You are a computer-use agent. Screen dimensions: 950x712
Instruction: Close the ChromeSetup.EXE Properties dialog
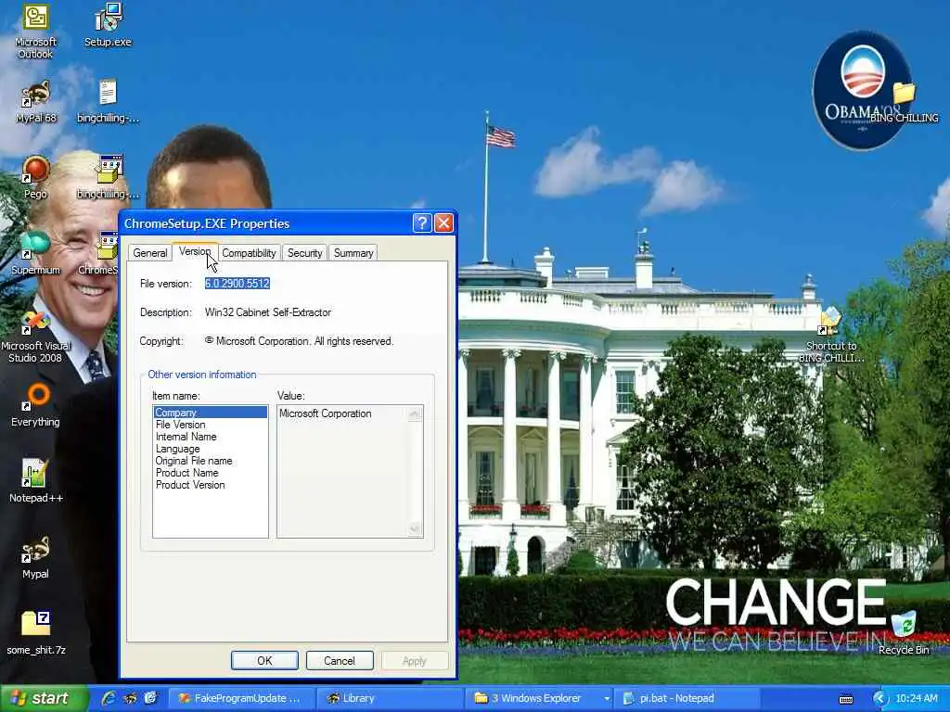pyautogui.click(x=443, y=222)
